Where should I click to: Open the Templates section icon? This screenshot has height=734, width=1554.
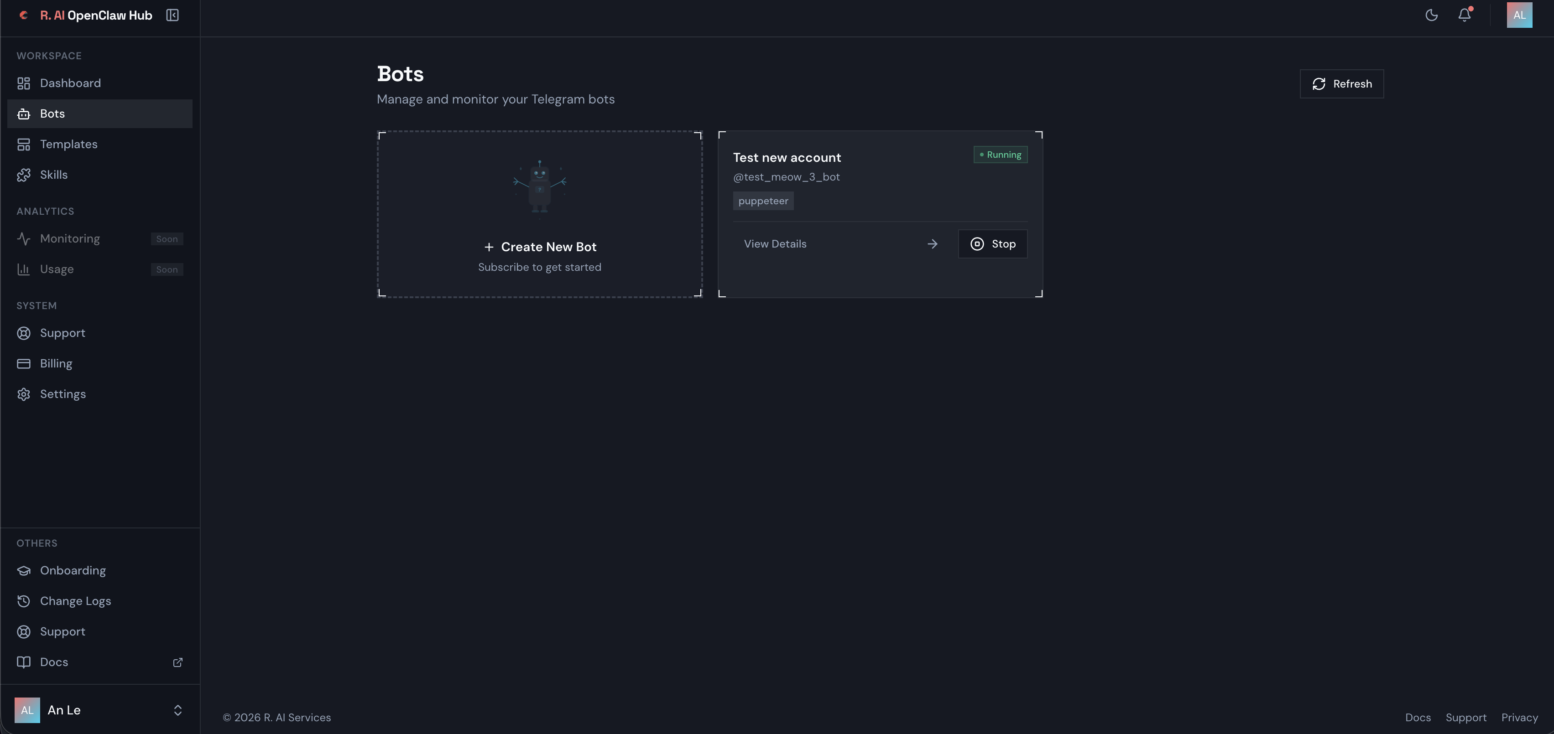(24, 144)
